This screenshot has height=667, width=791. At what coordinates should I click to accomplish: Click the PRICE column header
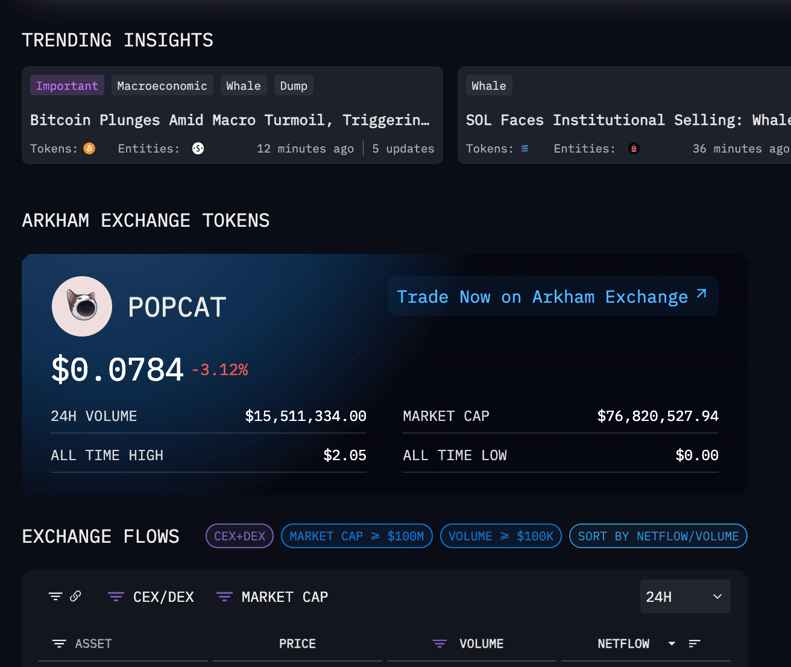tap(297, 643)
